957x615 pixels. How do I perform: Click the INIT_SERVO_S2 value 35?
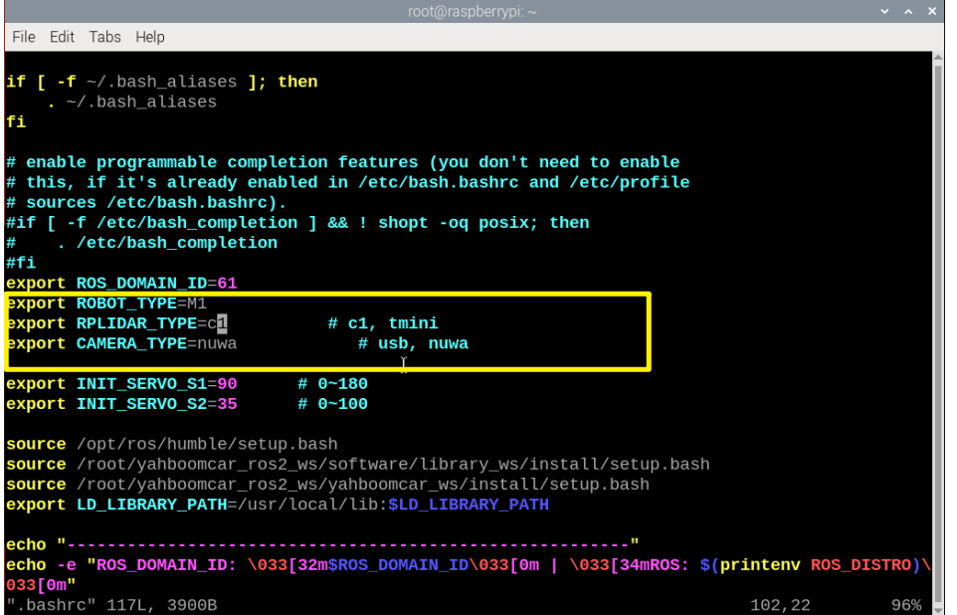tap(227, 404)
